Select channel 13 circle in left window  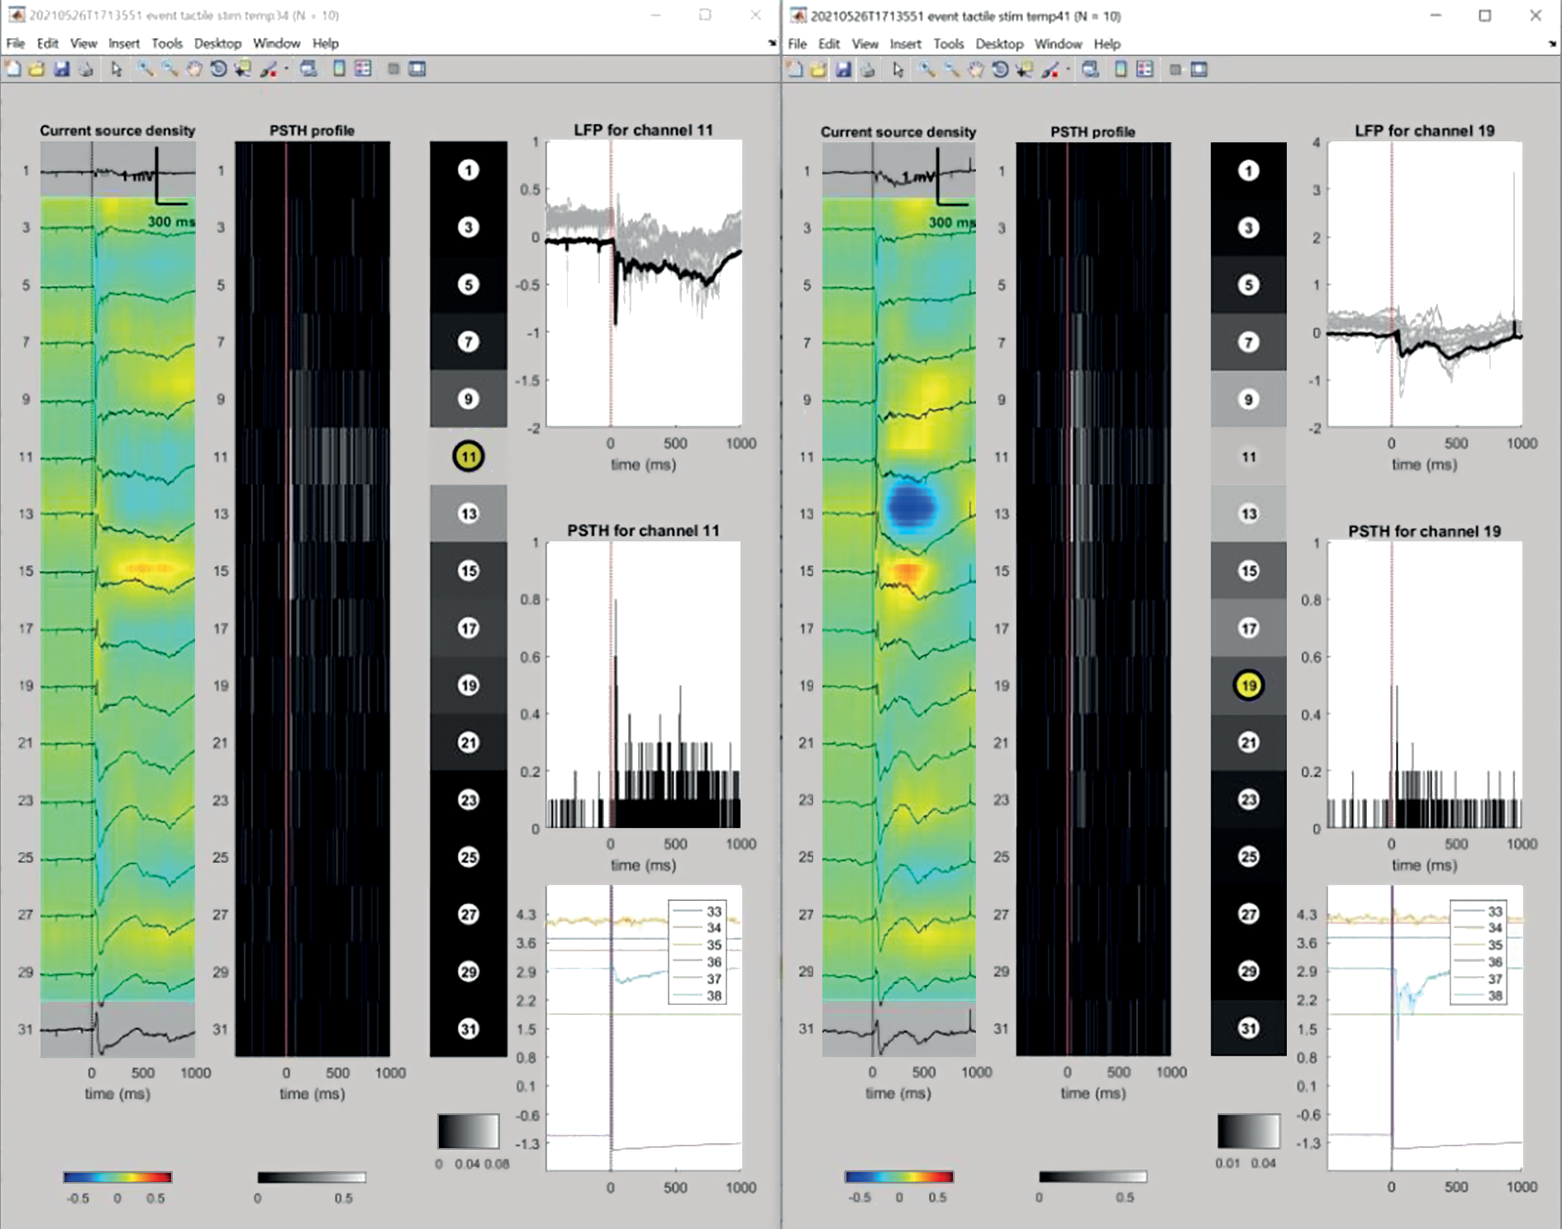[469, 514]
